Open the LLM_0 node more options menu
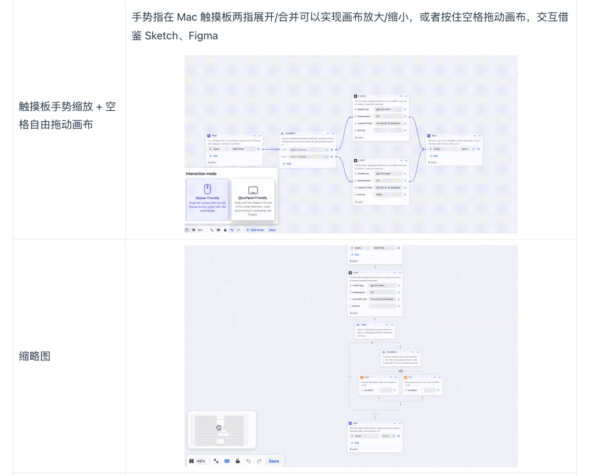593x476 pixels. click(x=406, y=96)
